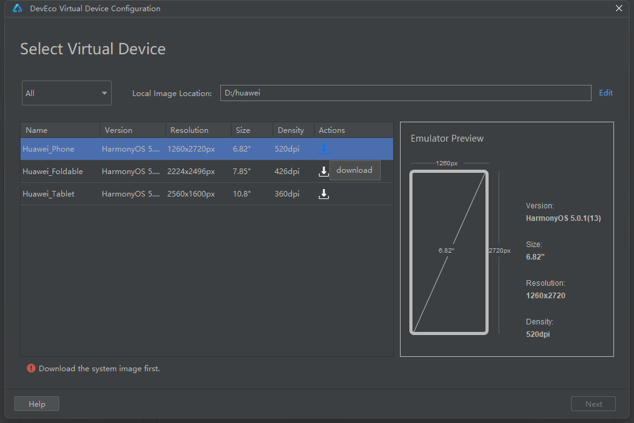Click the DevEco logo icon in title bar
This screenshot has height=423, width=634.
coord(17,8)
